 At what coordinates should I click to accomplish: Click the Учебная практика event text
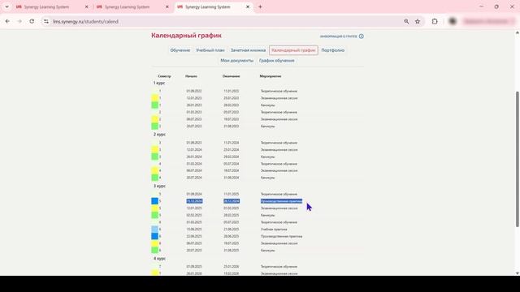coord(274,229)
